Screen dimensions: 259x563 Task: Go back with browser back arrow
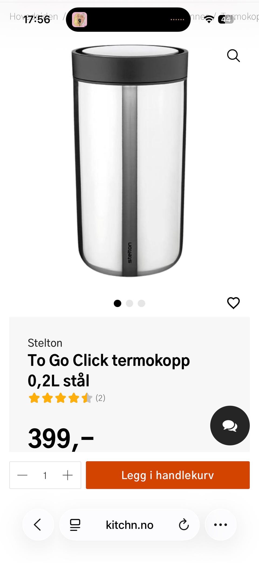tap(38, 525)
